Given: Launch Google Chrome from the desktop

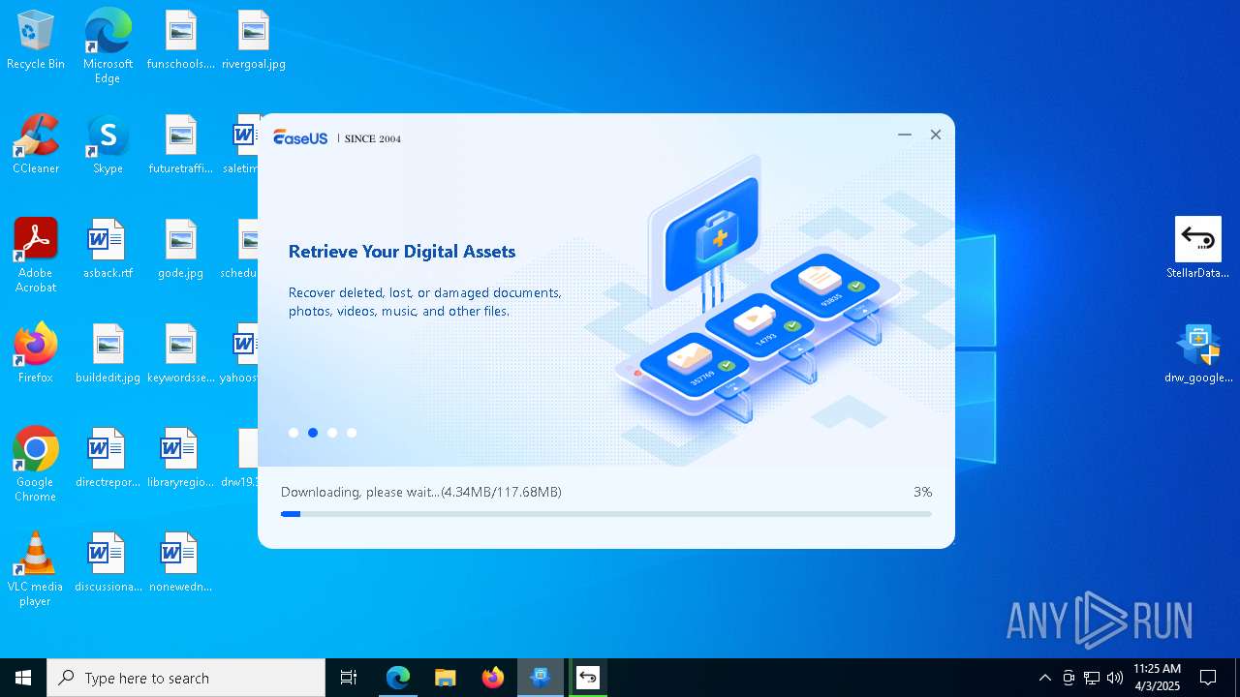Looking at the screenshot, I should tap(36, 465).
